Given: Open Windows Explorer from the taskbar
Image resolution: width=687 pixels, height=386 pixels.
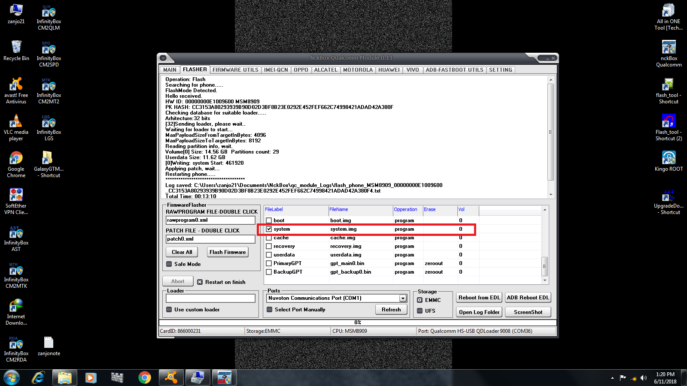Looking at the screenshot, I should click(x=65, y=378).
